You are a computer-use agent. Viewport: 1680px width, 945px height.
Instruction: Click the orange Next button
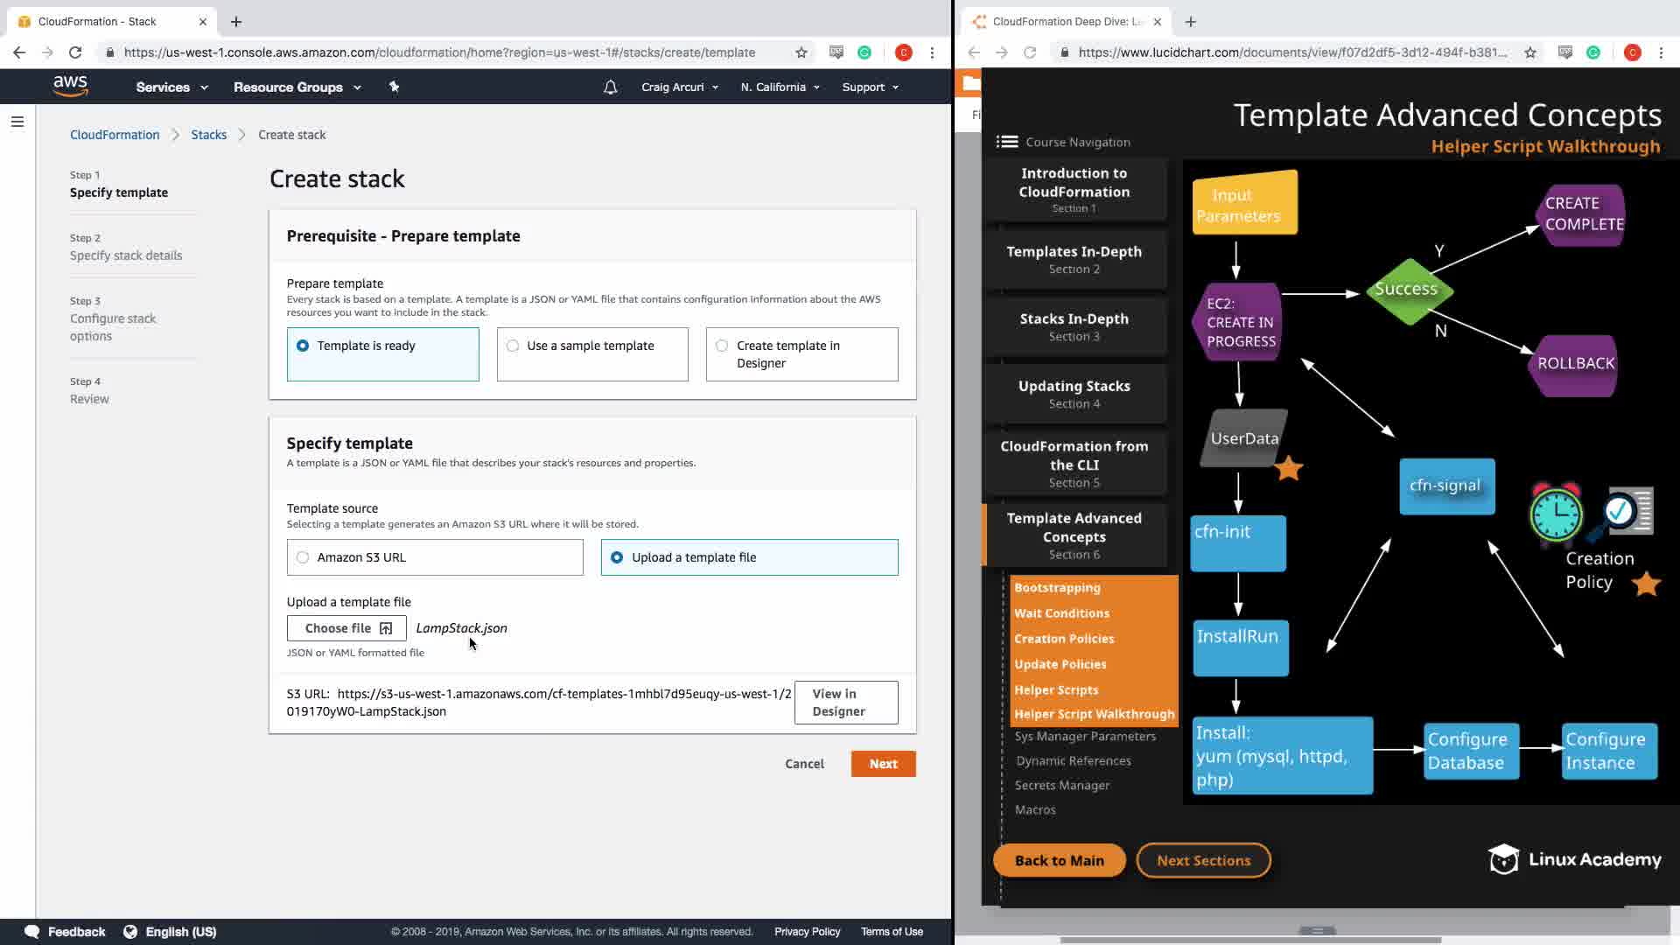tap(883, 764)
